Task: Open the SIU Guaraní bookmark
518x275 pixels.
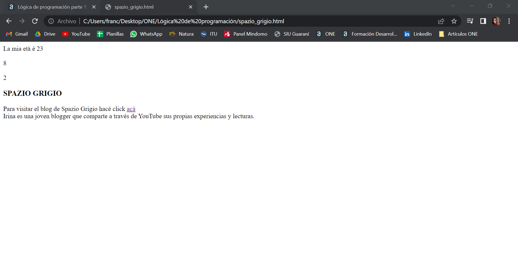Action: (x=292, y=34)
